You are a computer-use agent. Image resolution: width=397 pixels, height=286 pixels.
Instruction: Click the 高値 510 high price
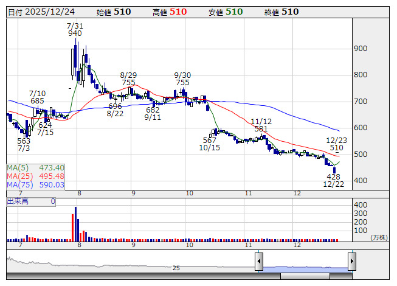point(169,12)
